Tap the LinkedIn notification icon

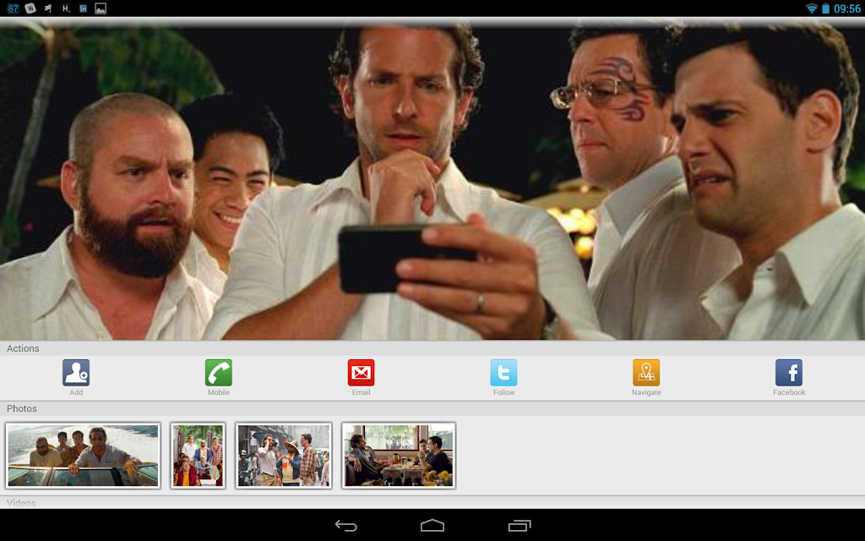pyautogui.click(x=84, y=8)
